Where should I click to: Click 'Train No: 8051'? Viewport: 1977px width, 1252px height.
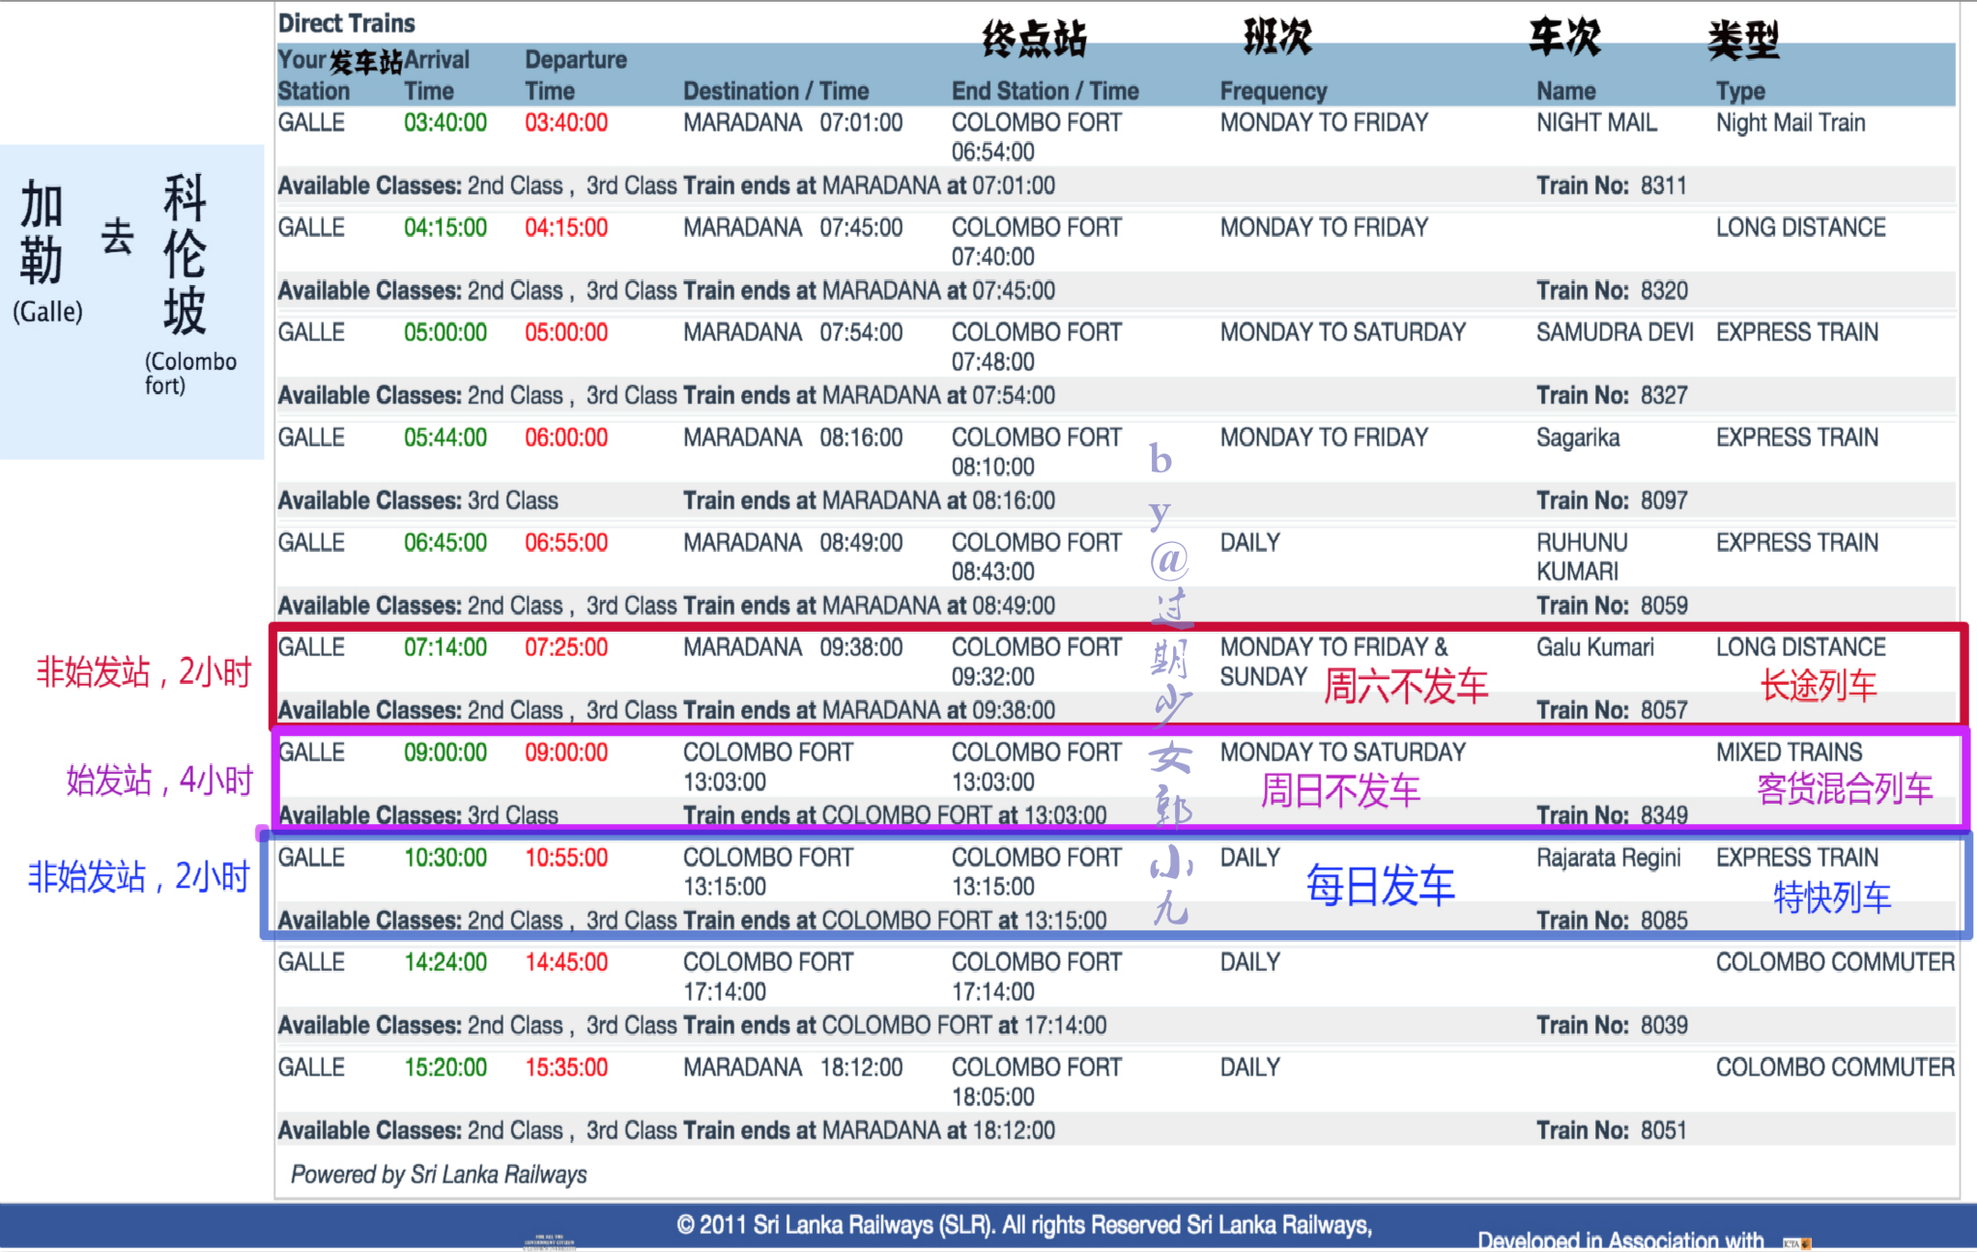click(1612, 1130)
